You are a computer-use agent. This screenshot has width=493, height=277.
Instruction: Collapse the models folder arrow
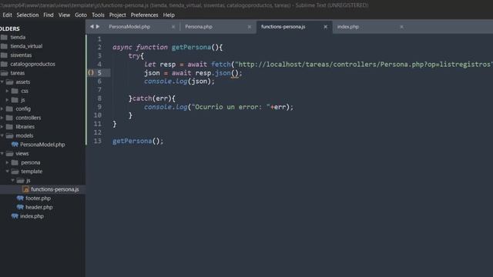(x=2, y=135)
